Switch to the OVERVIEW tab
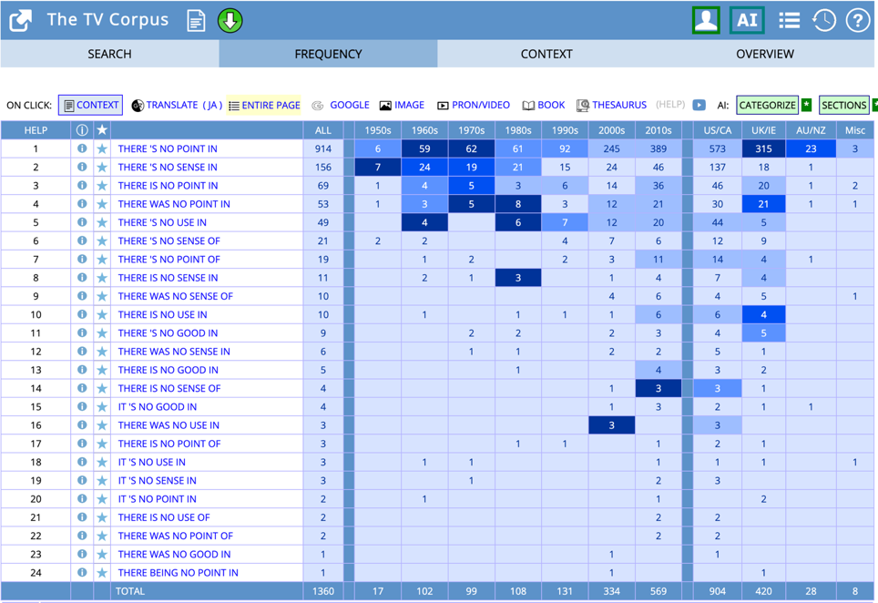The width and height of the screenshot is (878, 603). tap(765, 54)
